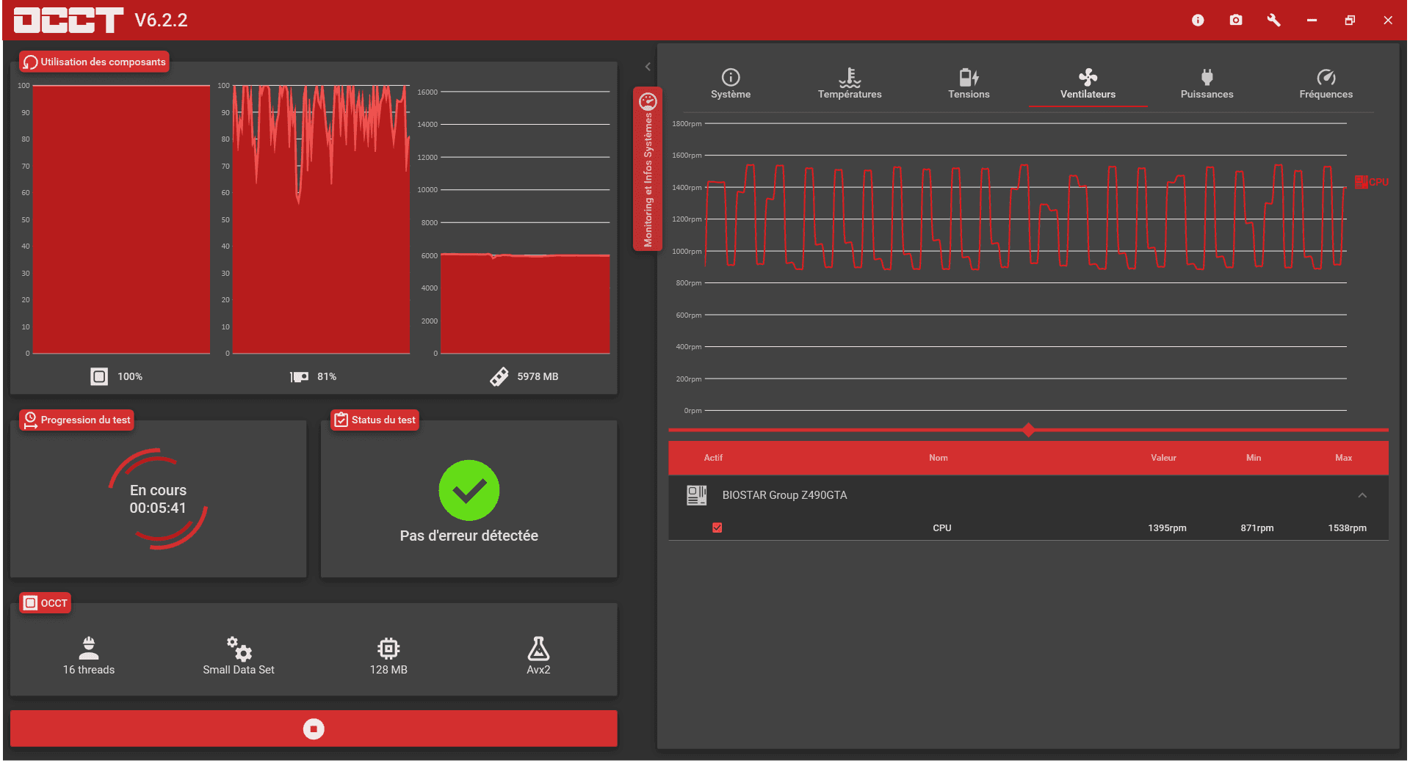Click the 128 MB chip icon
The width and height of the screenshot is (1410, 763).
(x=388, y=648)
